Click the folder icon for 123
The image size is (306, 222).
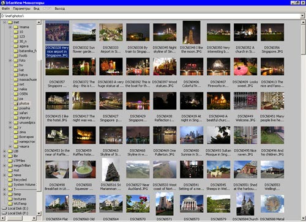(x=16, y=37)
